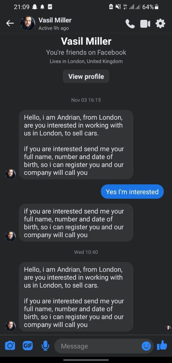Start a voice call with Vasil Miller
The height and width of the screenshot is (363, 172).
pos(130,24)
